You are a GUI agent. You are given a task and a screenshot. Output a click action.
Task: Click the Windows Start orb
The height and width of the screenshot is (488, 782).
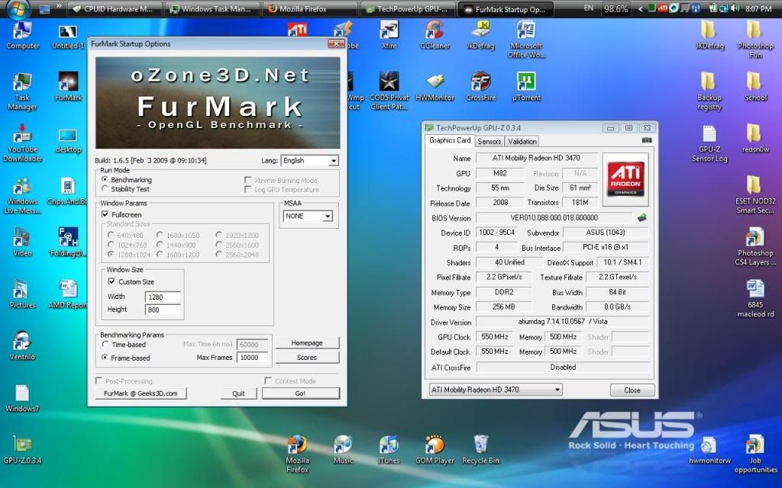(19, 8)
